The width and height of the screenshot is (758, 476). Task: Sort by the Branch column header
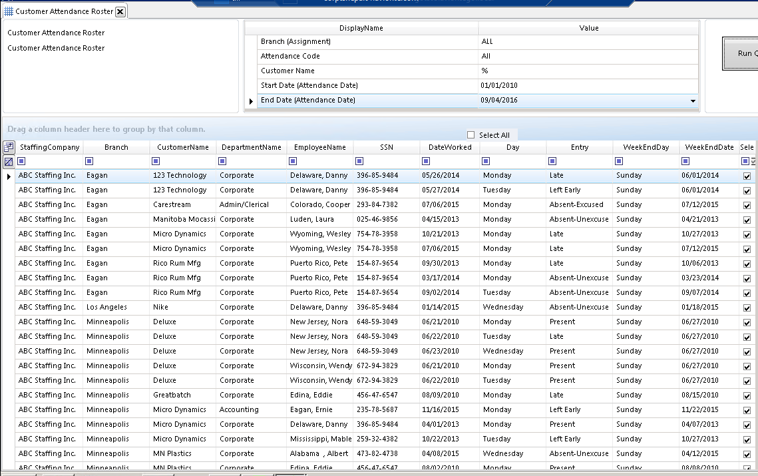[116, 147]
